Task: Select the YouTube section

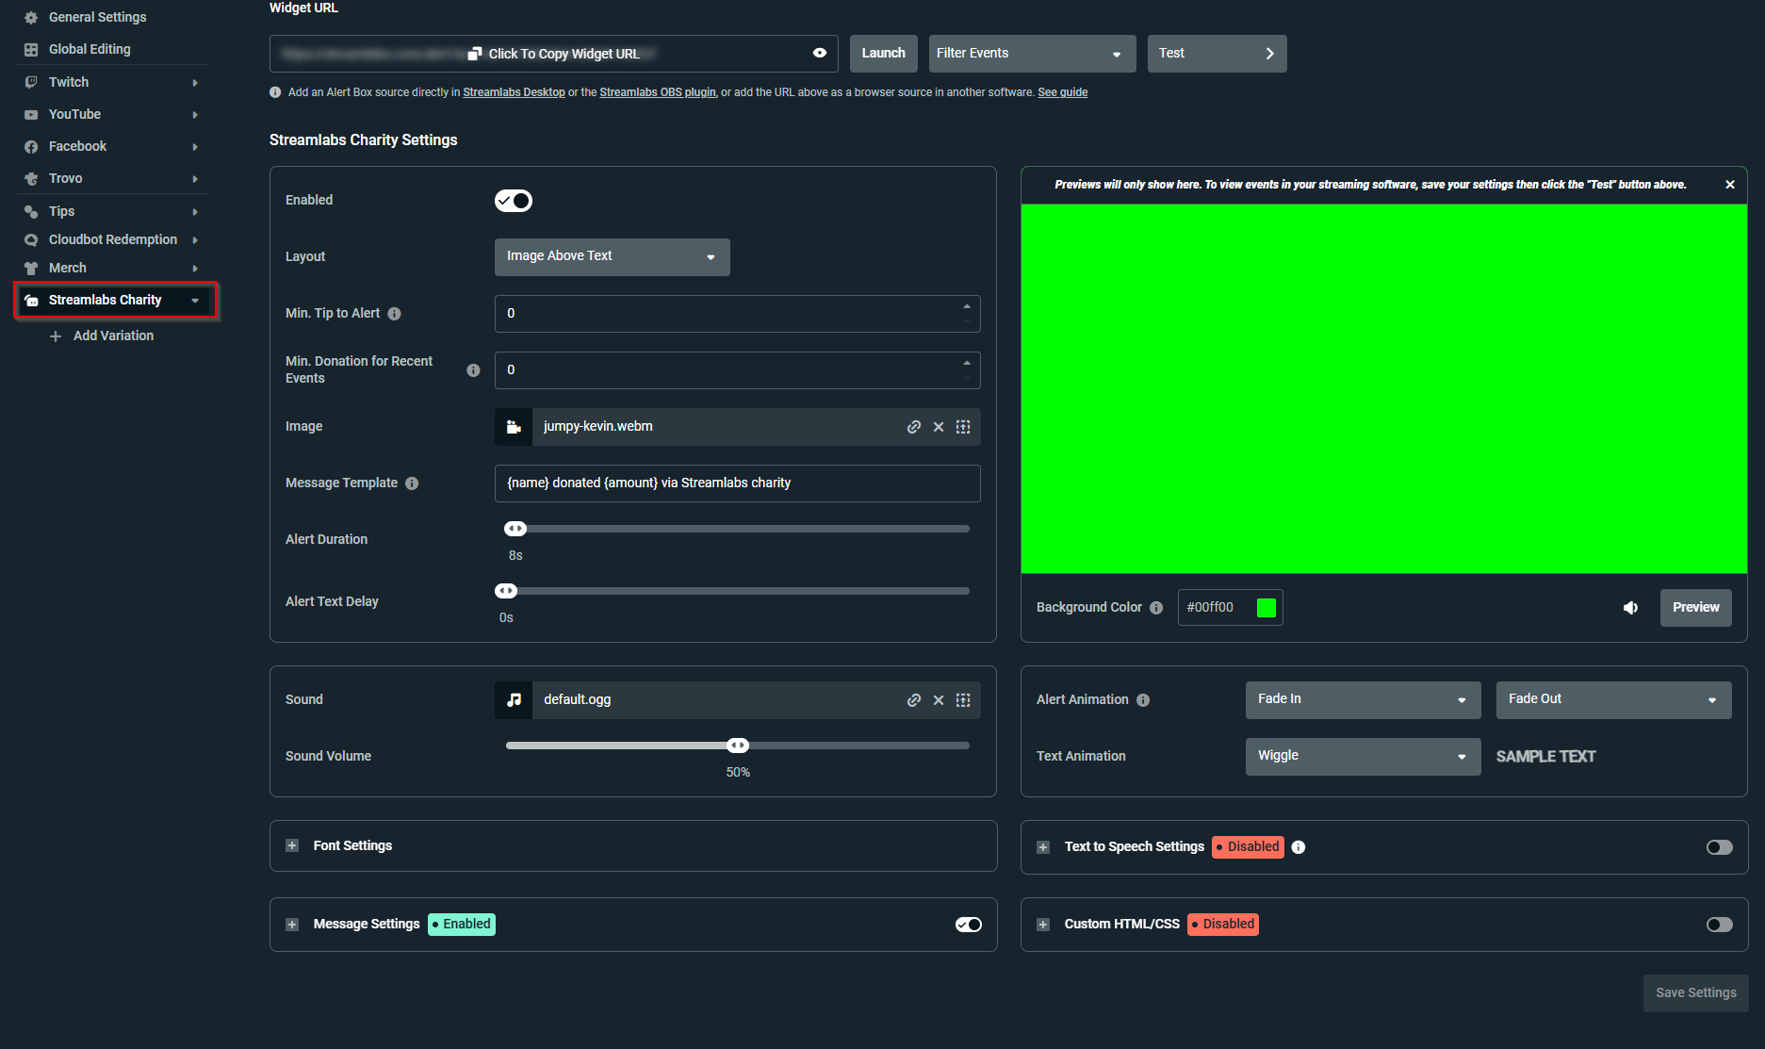Action: (74, 114)
